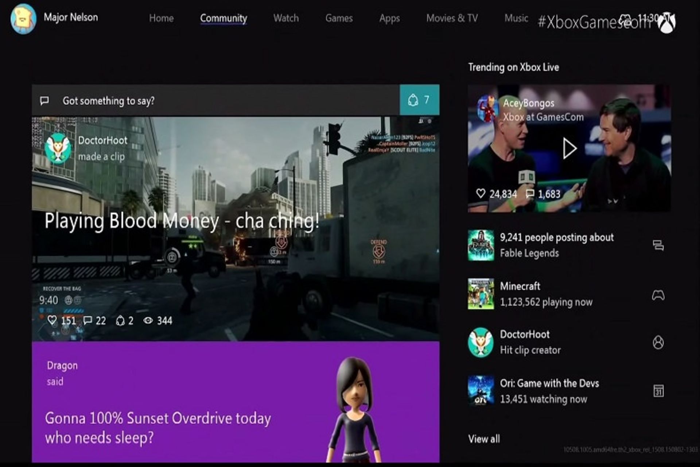Screen dimensions: 700x467
Task: Open the Home tab
Action: click(x=161, y=18)
